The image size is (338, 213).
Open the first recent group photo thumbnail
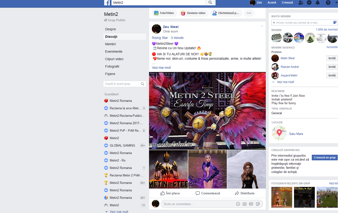pos(282,197)
